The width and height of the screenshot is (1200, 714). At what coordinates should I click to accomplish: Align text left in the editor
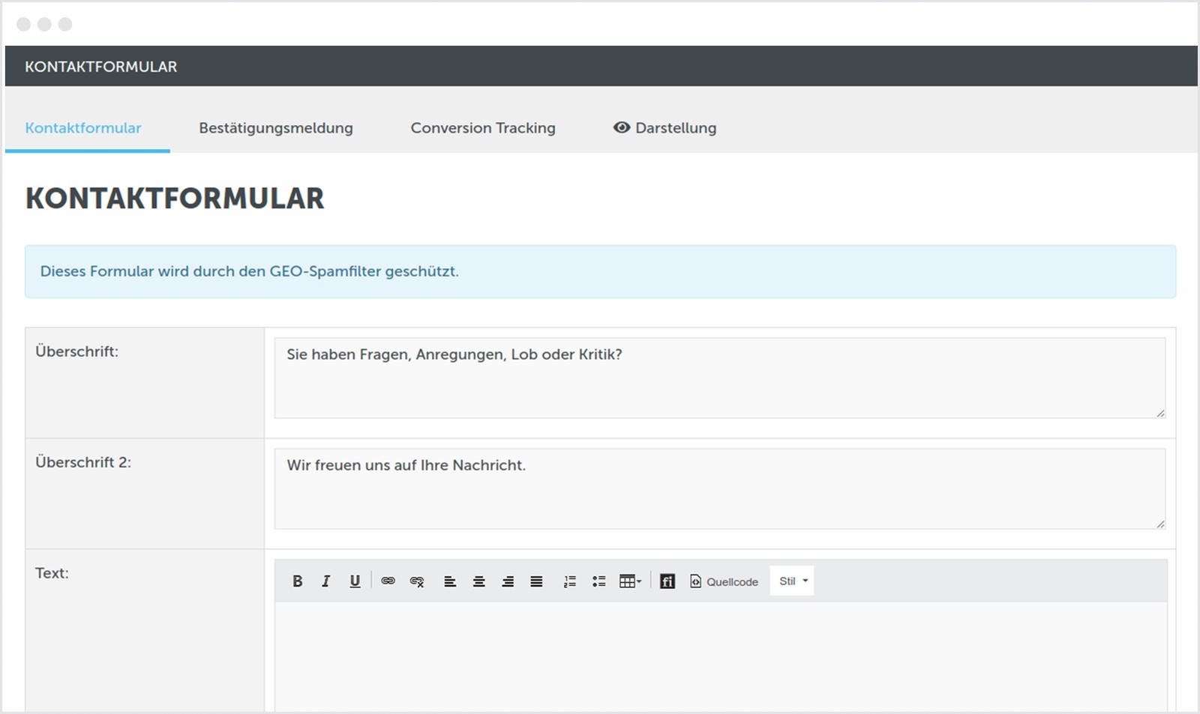(x=450, y=581)
